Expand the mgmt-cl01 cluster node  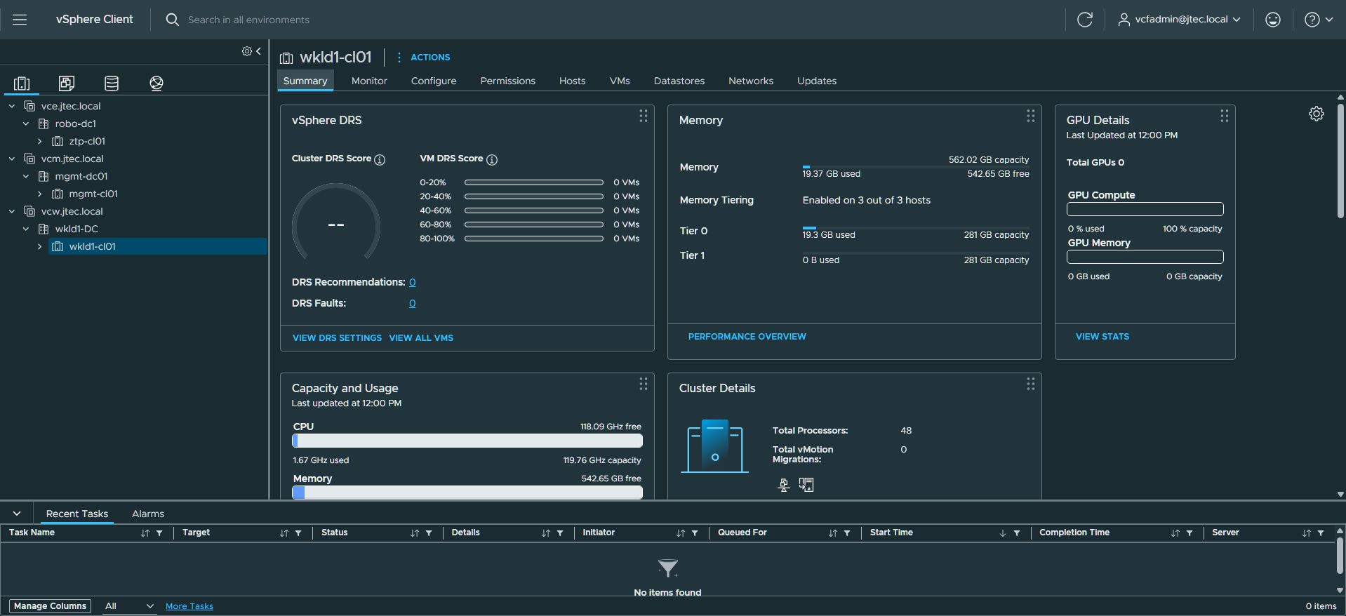coord(40,194)
